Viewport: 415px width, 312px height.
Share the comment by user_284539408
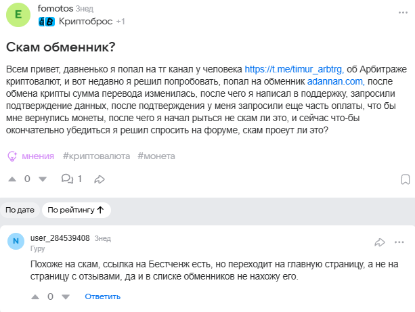click(380, 242)
